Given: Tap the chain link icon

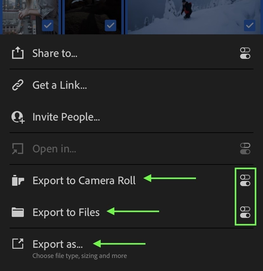Looking at the screenshot, I should pos(17,85).
